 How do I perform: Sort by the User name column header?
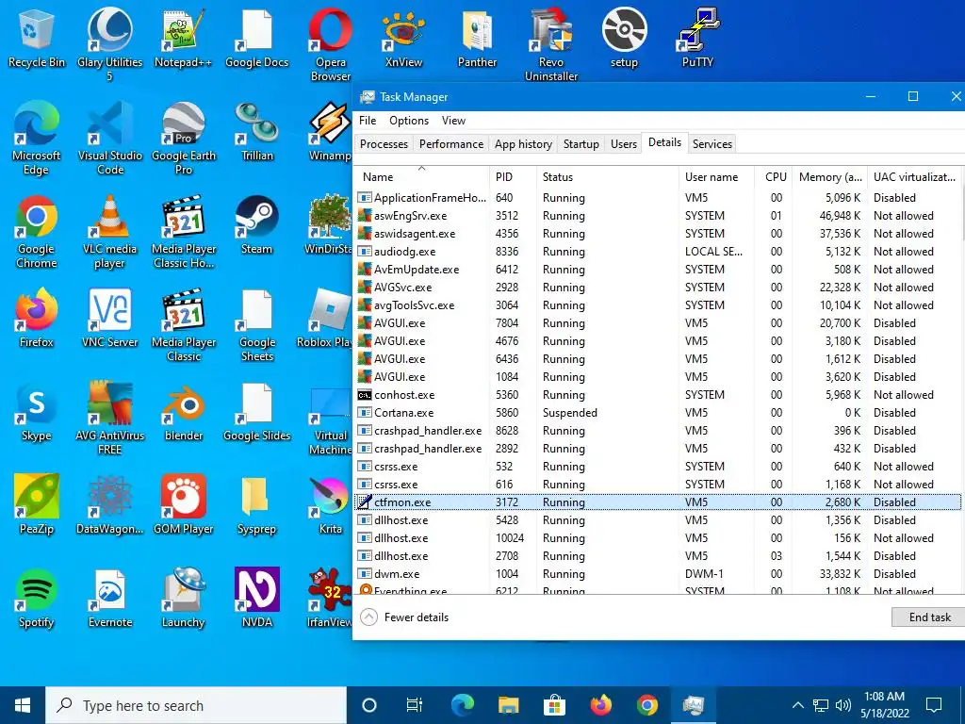click(717, 176)
